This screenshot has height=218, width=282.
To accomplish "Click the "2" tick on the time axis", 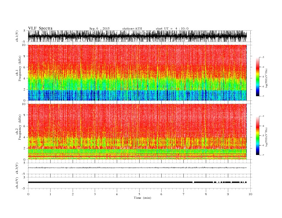I will [x=73, y=194].
